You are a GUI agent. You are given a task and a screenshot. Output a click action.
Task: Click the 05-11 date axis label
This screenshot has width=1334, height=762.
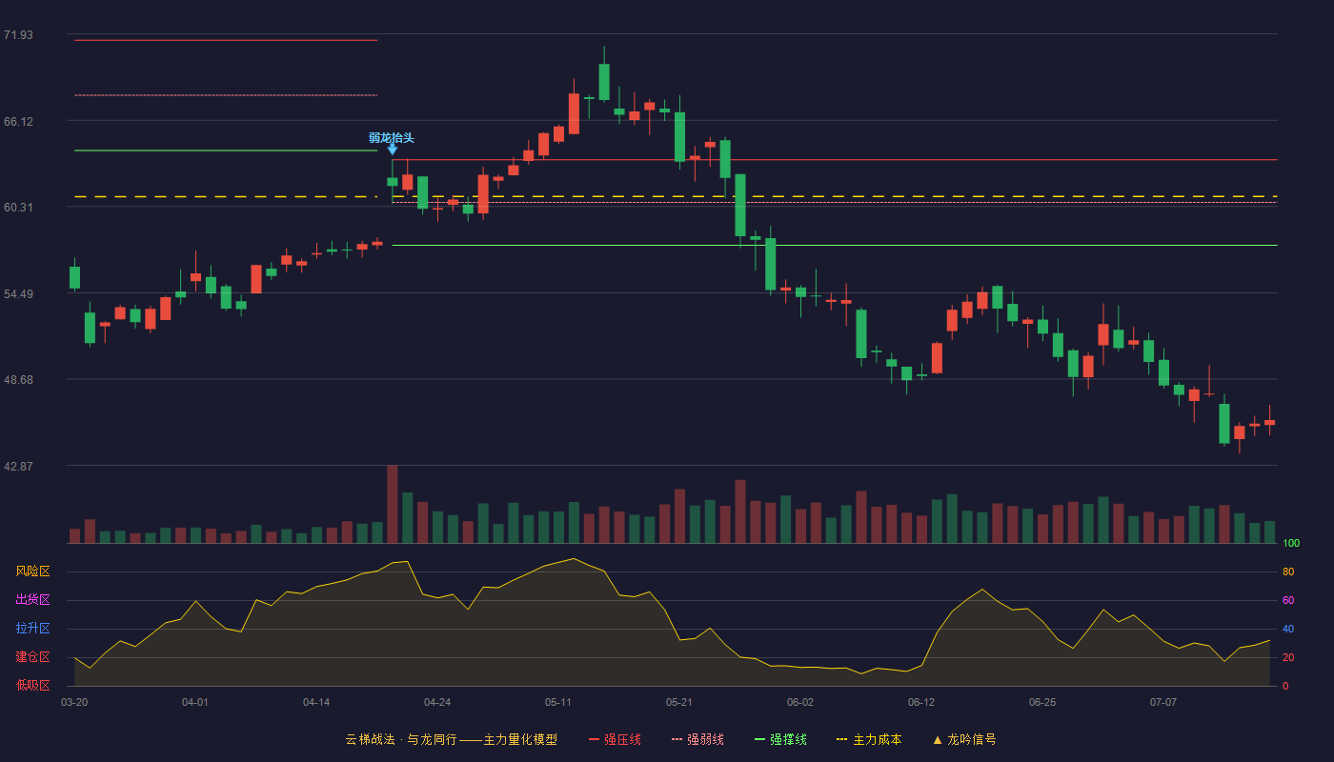pos(558,702)
